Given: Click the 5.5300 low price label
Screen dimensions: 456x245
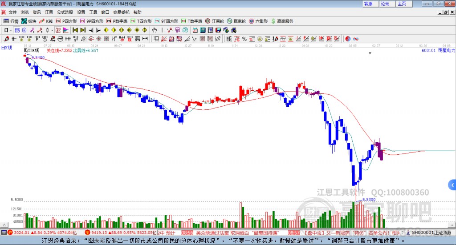Looking at the screenshot, I should coord(369,200).
